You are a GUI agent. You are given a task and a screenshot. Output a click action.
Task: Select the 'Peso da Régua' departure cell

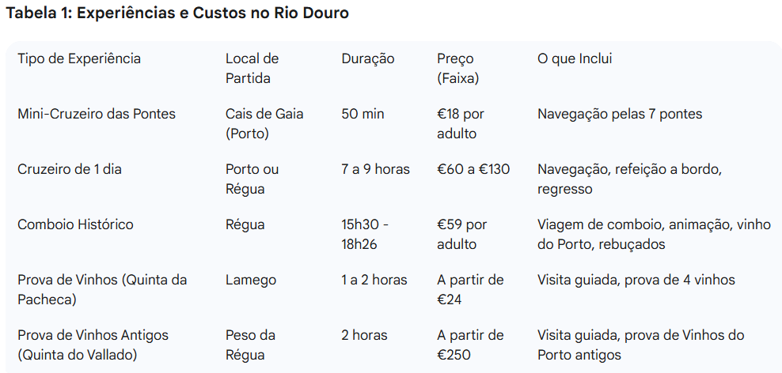pyautogui.click(x=252, y=345)
